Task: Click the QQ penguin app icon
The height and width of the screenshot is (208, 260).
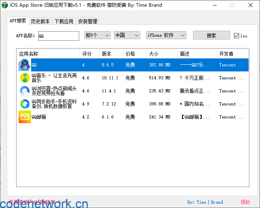Action: coord(25,65)
